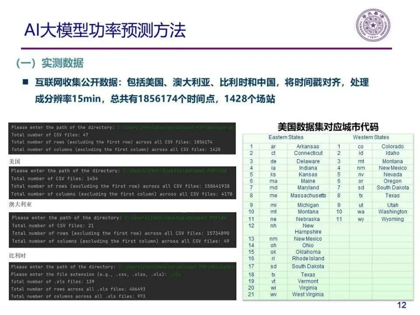This screenshot has width=420, height=315.
Task: Click the terminal line ending in 973
Action: tap(78, 296)
